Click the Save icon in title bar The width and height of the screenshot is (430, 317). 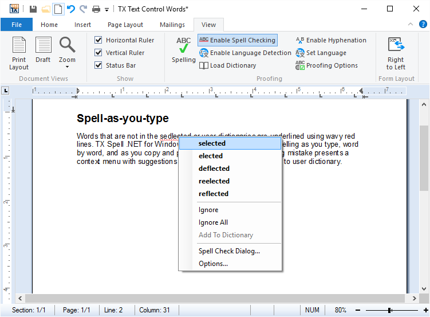tap(33, 9)
